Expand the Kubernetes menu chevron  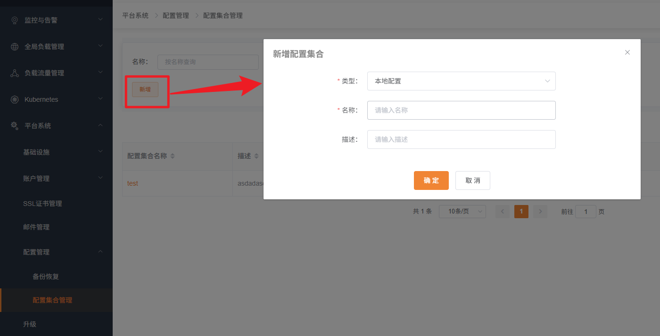[x=100, y=98]
